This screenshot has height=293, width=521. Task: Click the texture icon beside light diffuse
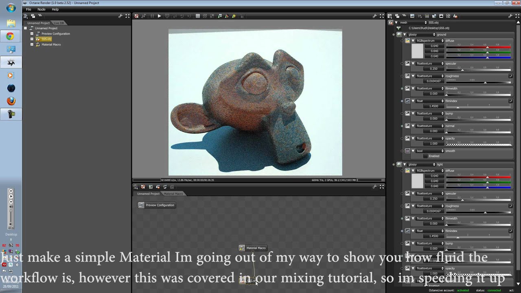pyautogui.click(x=407, y=171)
